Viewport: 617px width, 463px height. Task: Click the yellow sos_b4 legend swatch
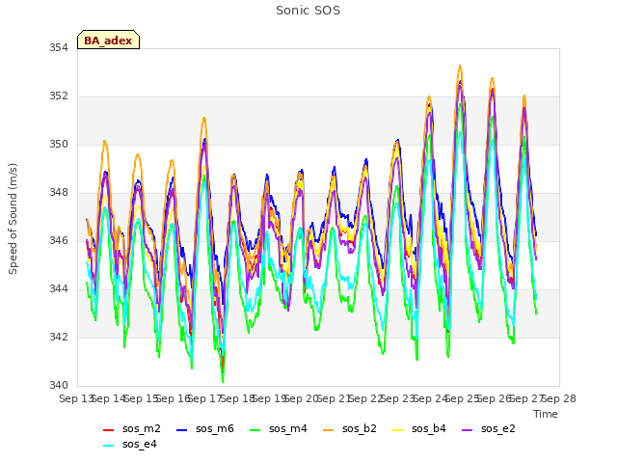point(398,430)
